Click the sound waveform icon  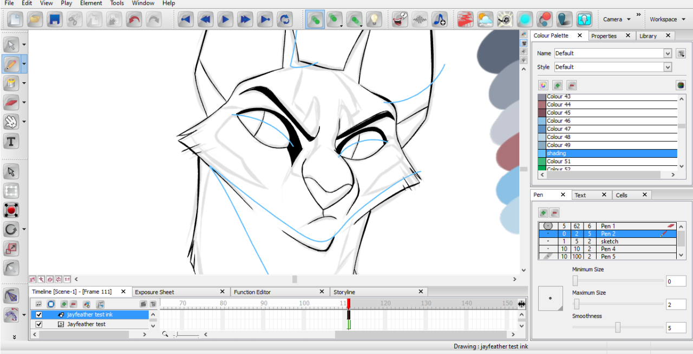click(x=420, y=20)
